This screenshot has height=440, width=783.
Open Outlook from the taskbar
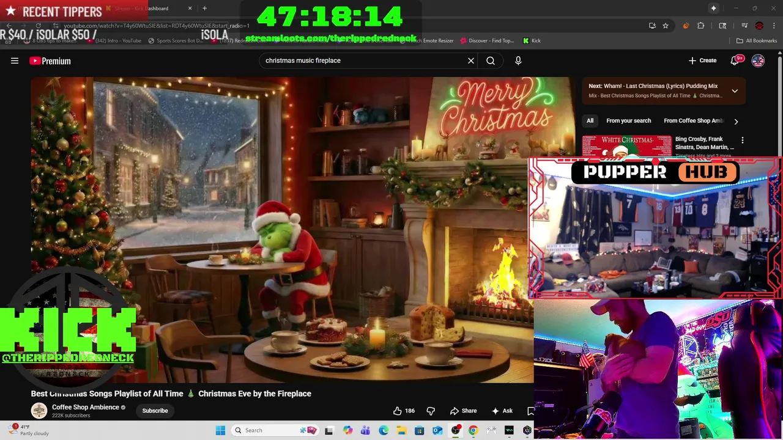(437, 430)
